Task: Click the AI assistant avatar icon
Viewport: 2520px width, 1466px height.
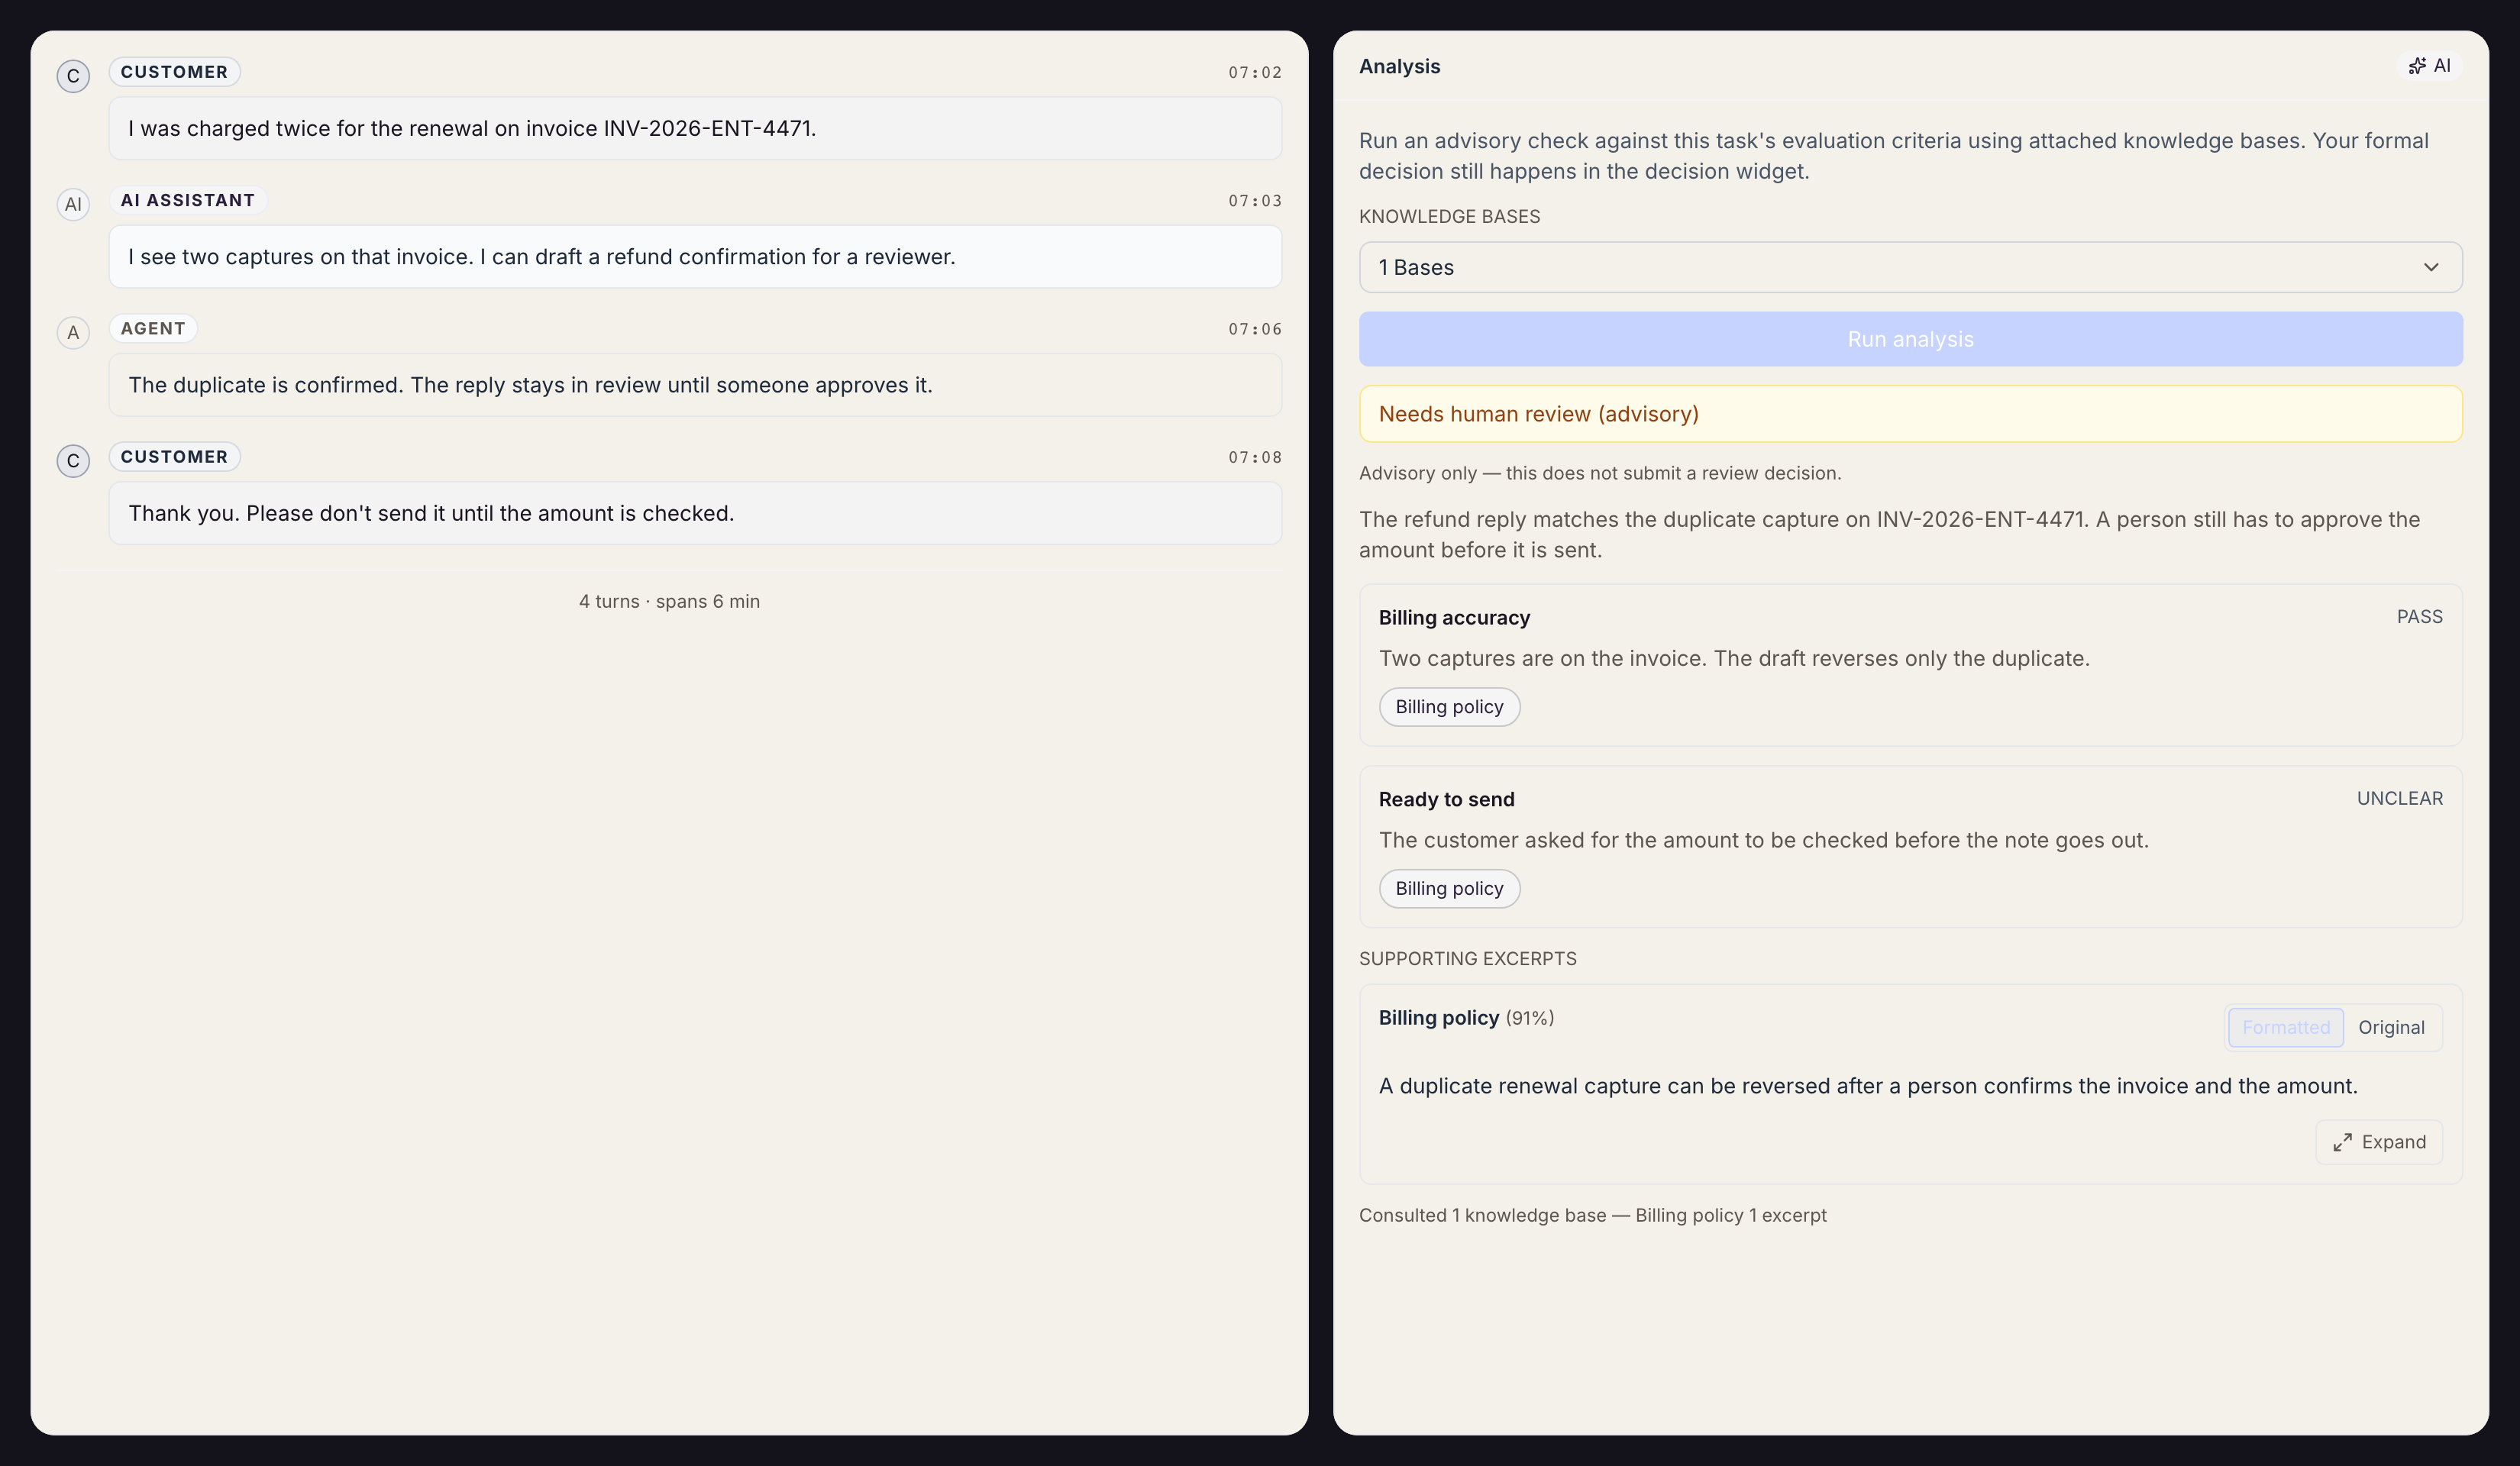Action: pyautogui.click(x=73, y=204)
